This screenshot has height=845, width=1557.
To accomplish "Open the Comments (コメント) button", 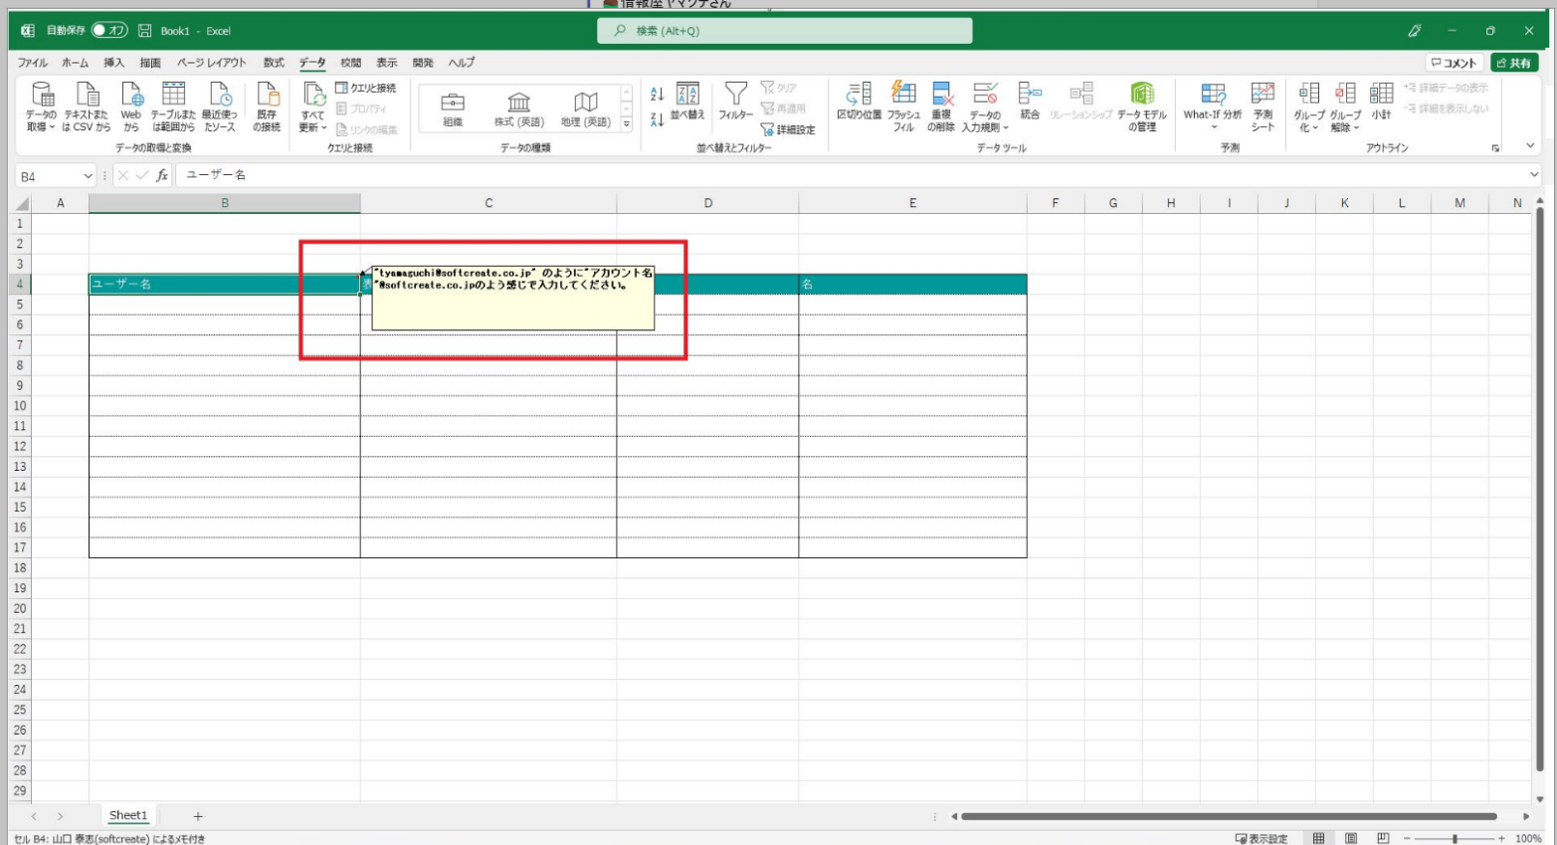I will pyautogui.click(x=1455, y=63).
